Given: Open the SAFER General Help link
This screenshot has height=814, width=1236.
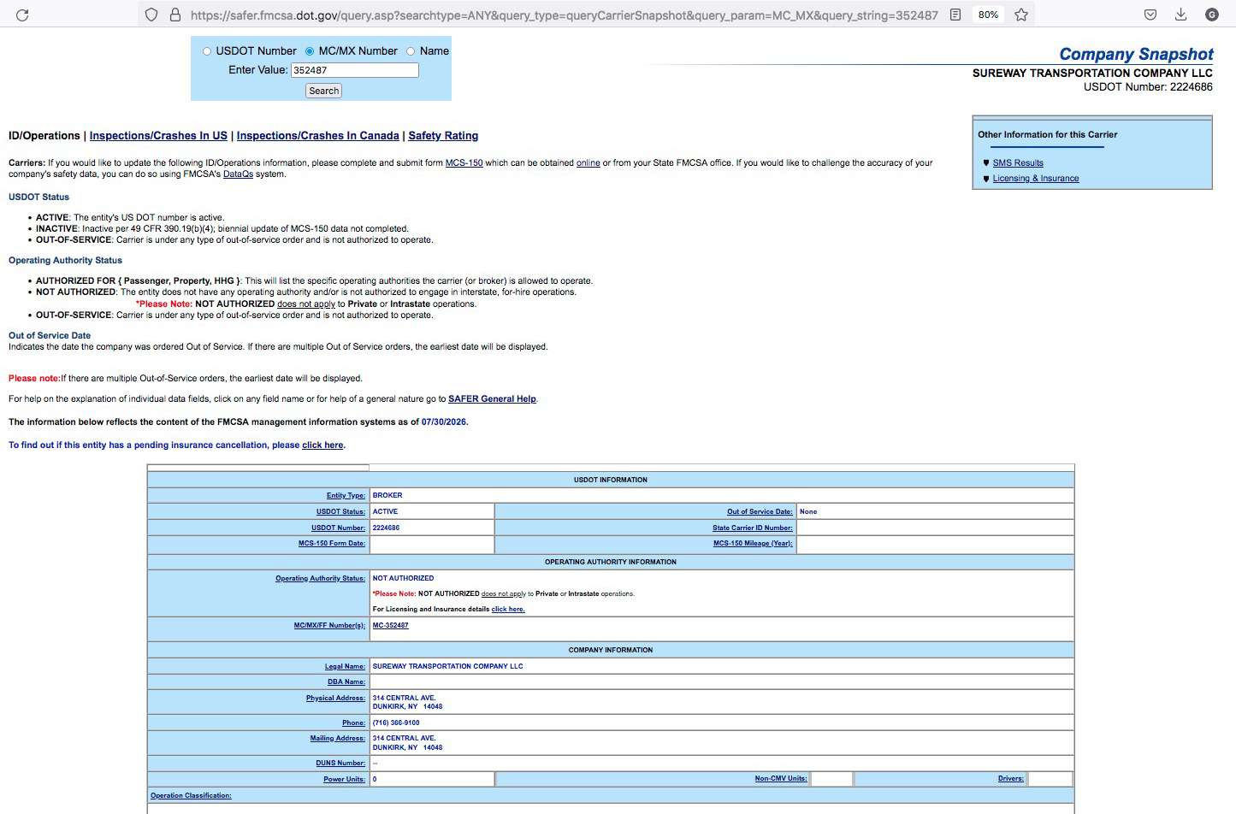Looking at the screenshot, I should tap(492, 398).
